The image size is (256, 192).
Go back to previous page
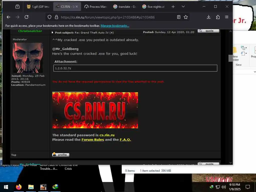click(8, 17)
